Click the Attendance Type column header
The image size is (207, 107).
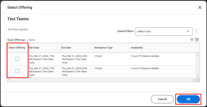coord(103,48)
